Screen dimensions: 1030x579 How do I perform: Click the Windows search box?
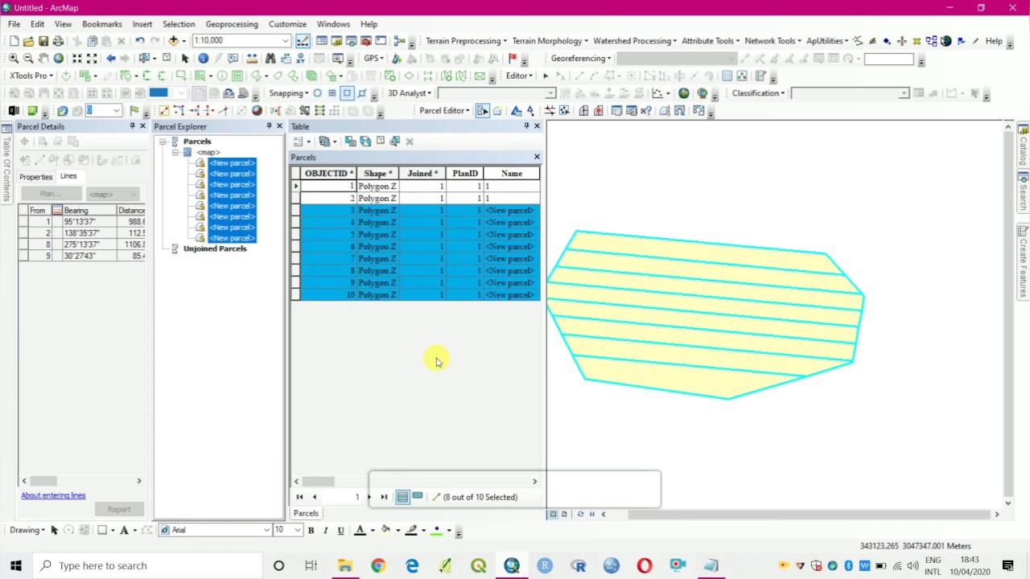click(149, 565)
